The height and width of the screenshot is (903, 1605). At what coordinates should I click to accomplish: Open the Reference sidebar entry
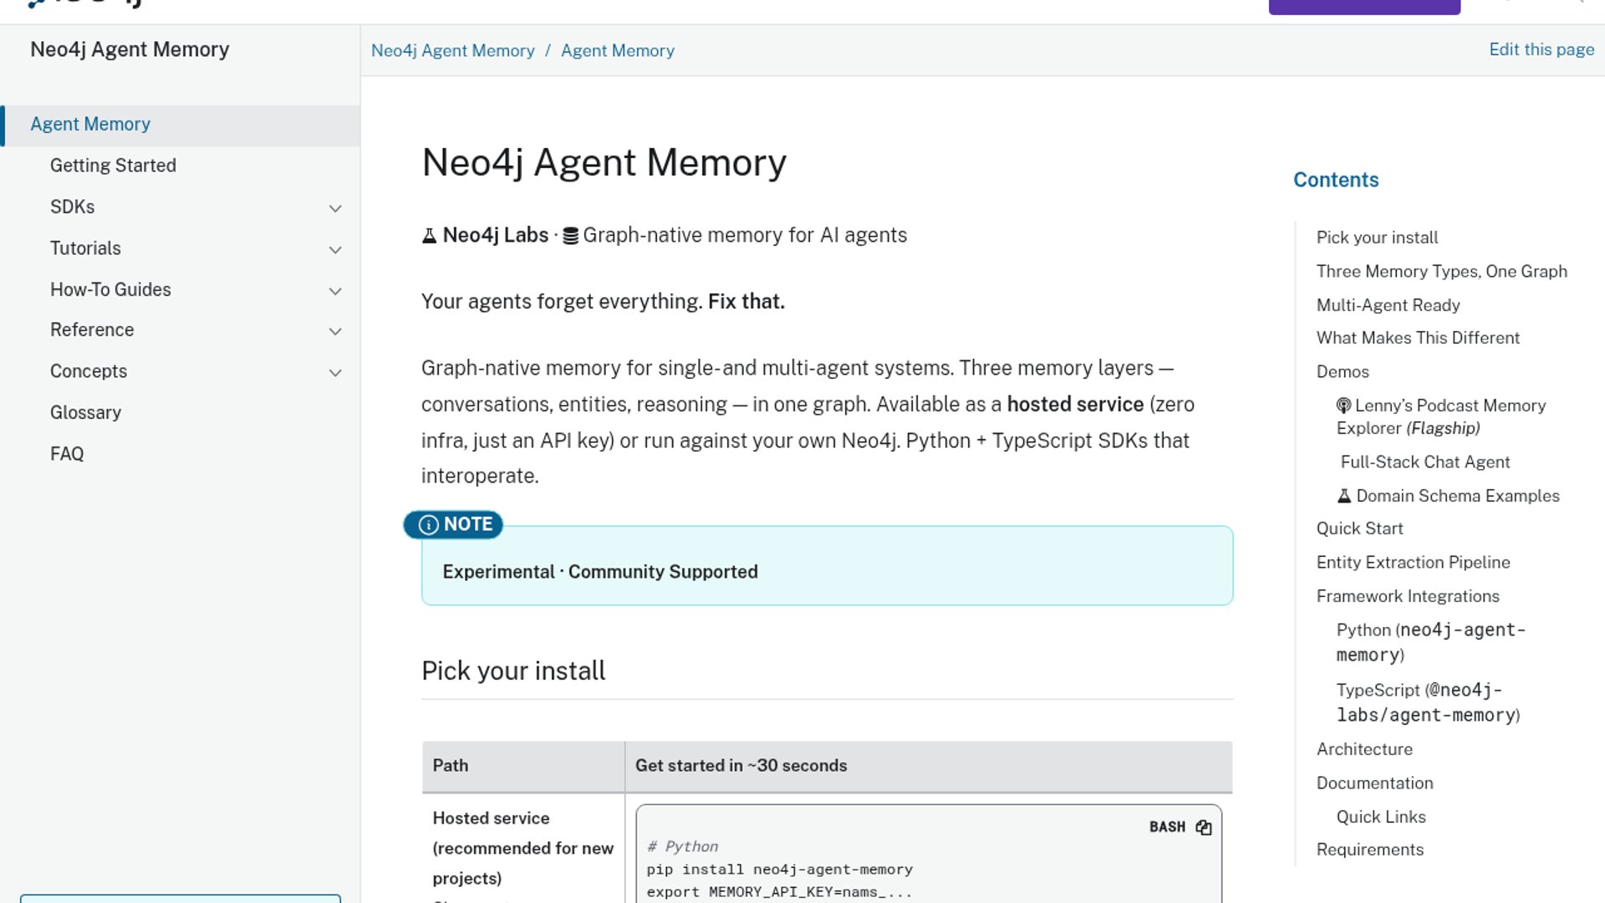(x=92, y=329)
